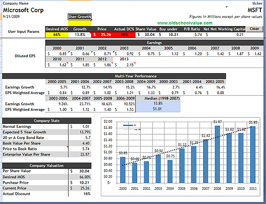Select 2008 diluted EPS 1.87

tap(236, 54)
